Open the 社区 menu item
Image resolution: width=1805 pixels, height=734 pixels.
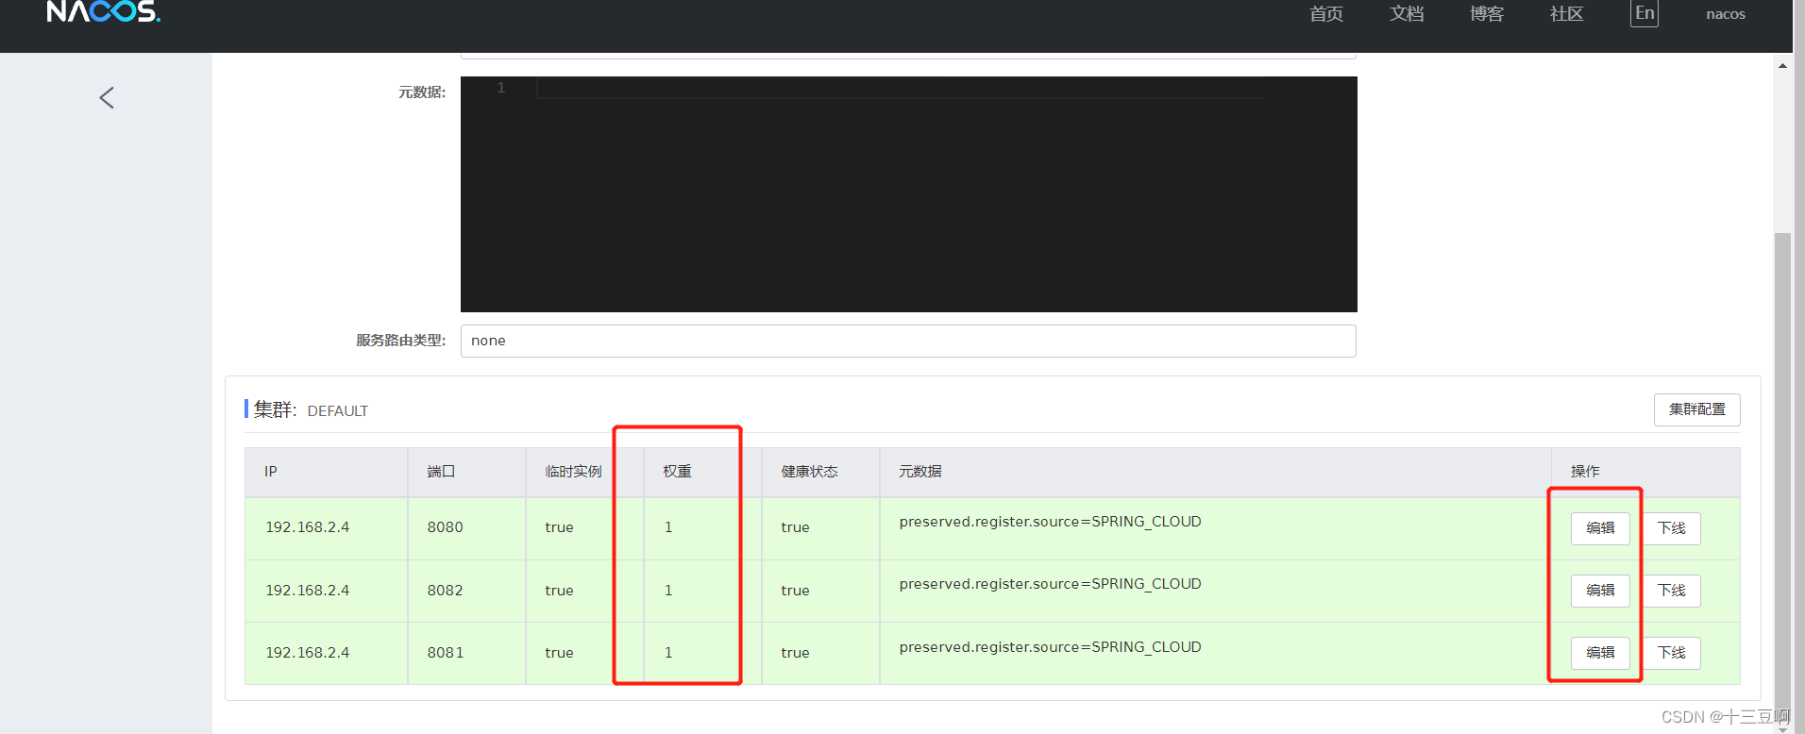tap(1567, 13)
